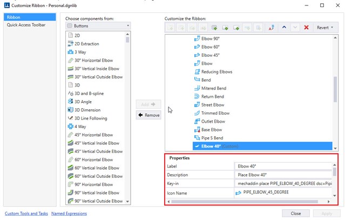Viewport: 345px width, 220px height.
Task: Click the 3D Line Following icon
Action: point(70,118)
